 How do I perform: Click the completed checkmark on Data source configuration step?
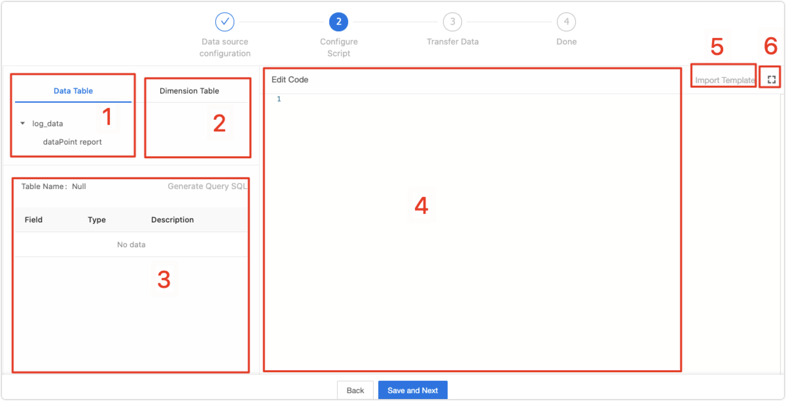tap(224, 22)
